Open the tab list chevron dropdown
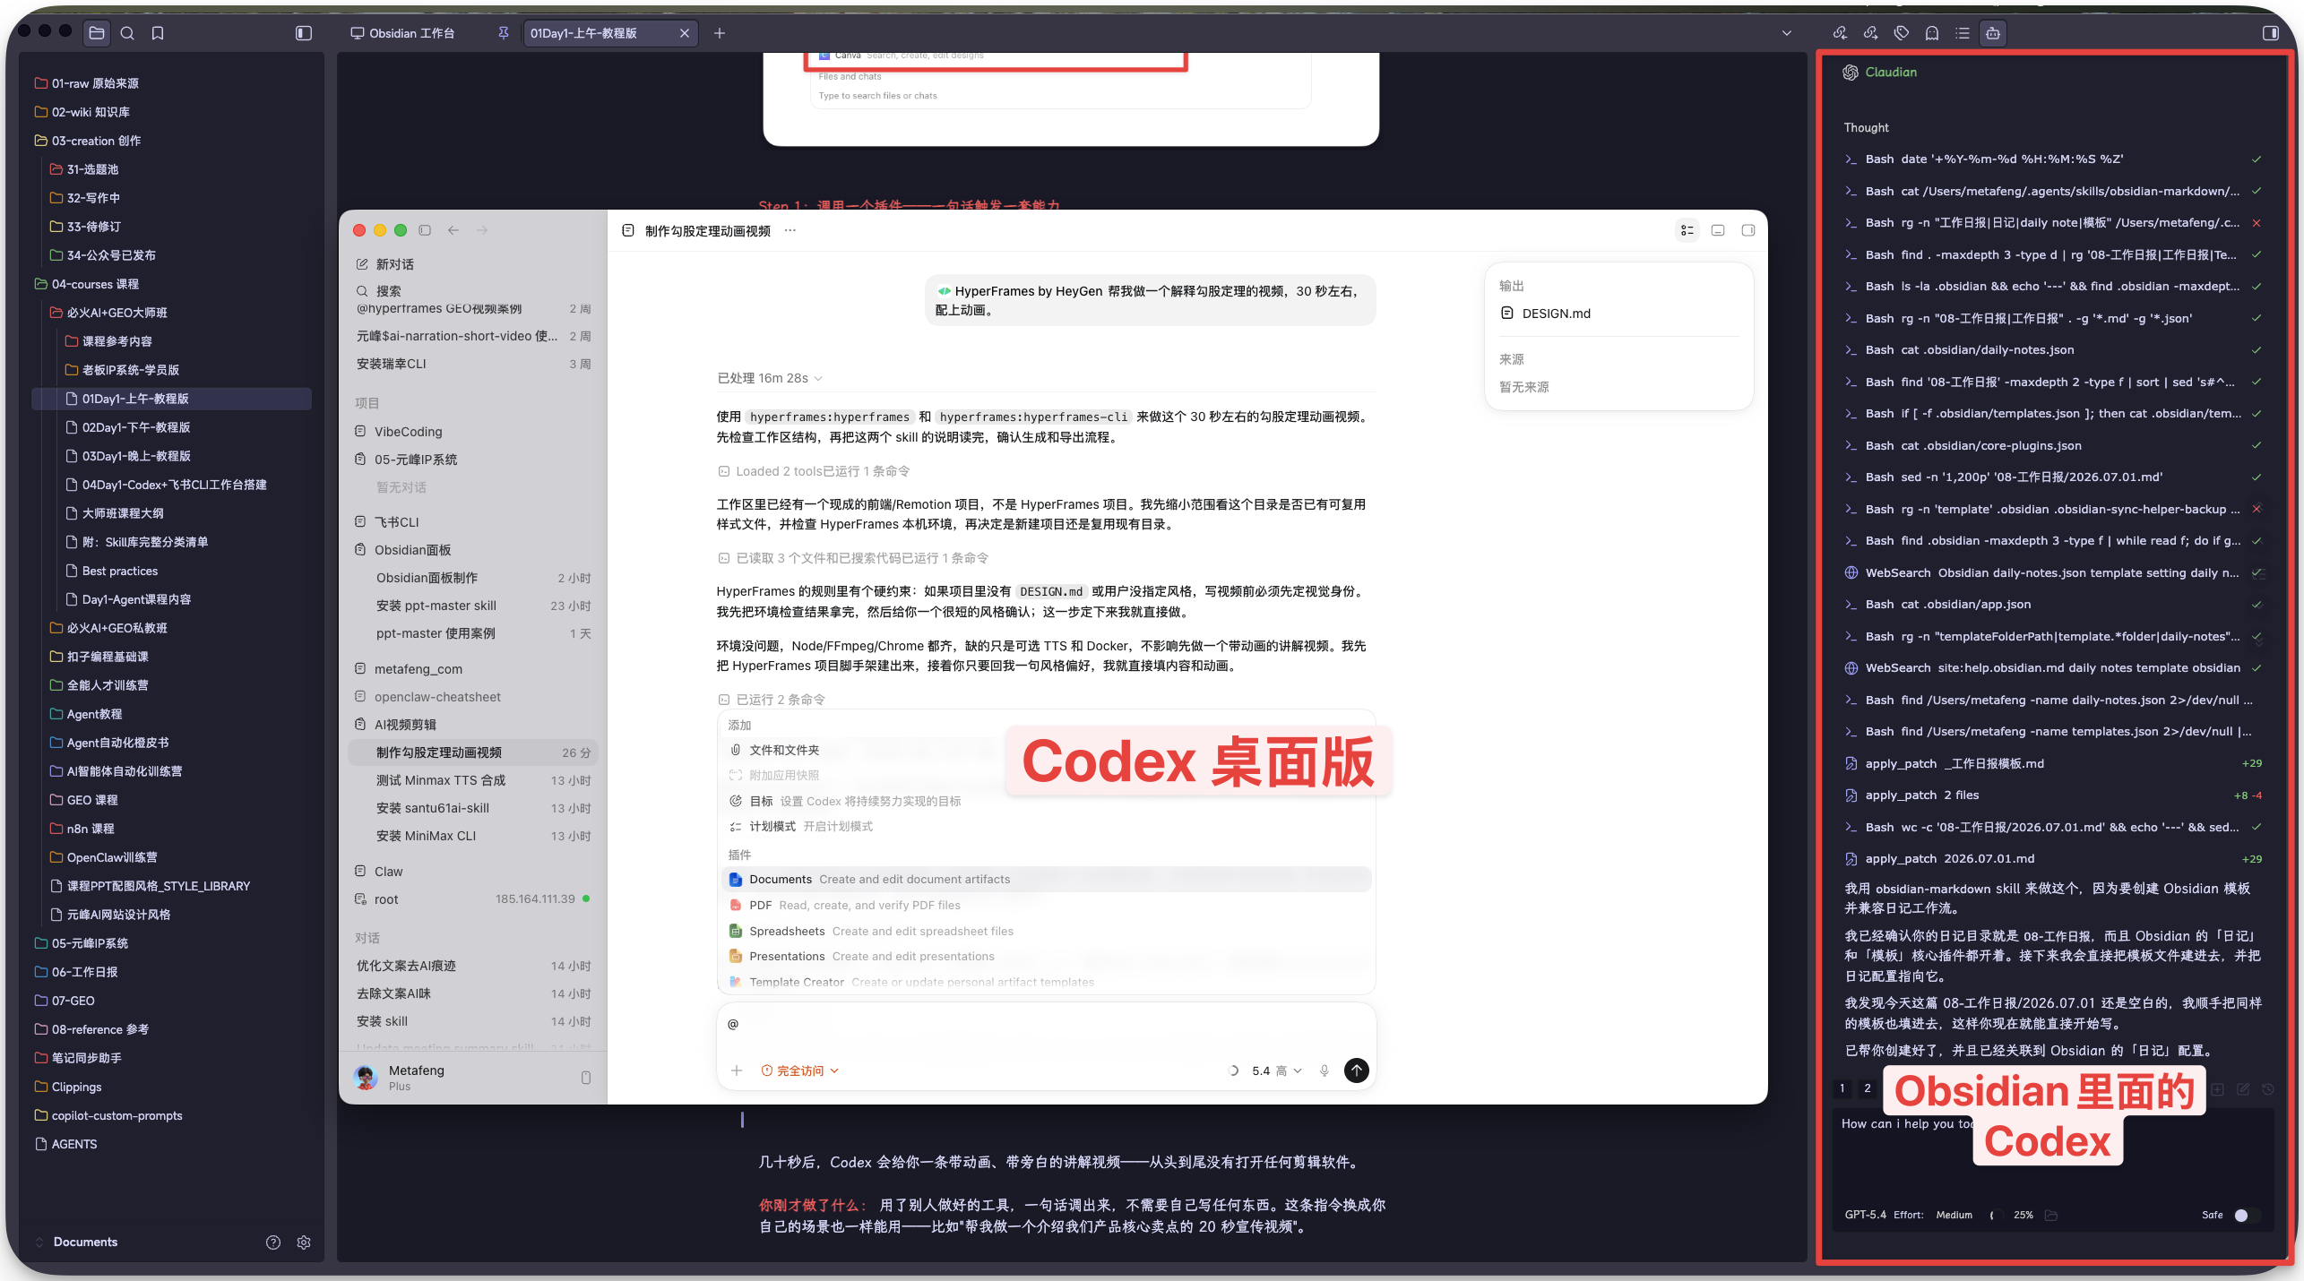This screenshot has height=1281, width=2304. [1787, 33]
